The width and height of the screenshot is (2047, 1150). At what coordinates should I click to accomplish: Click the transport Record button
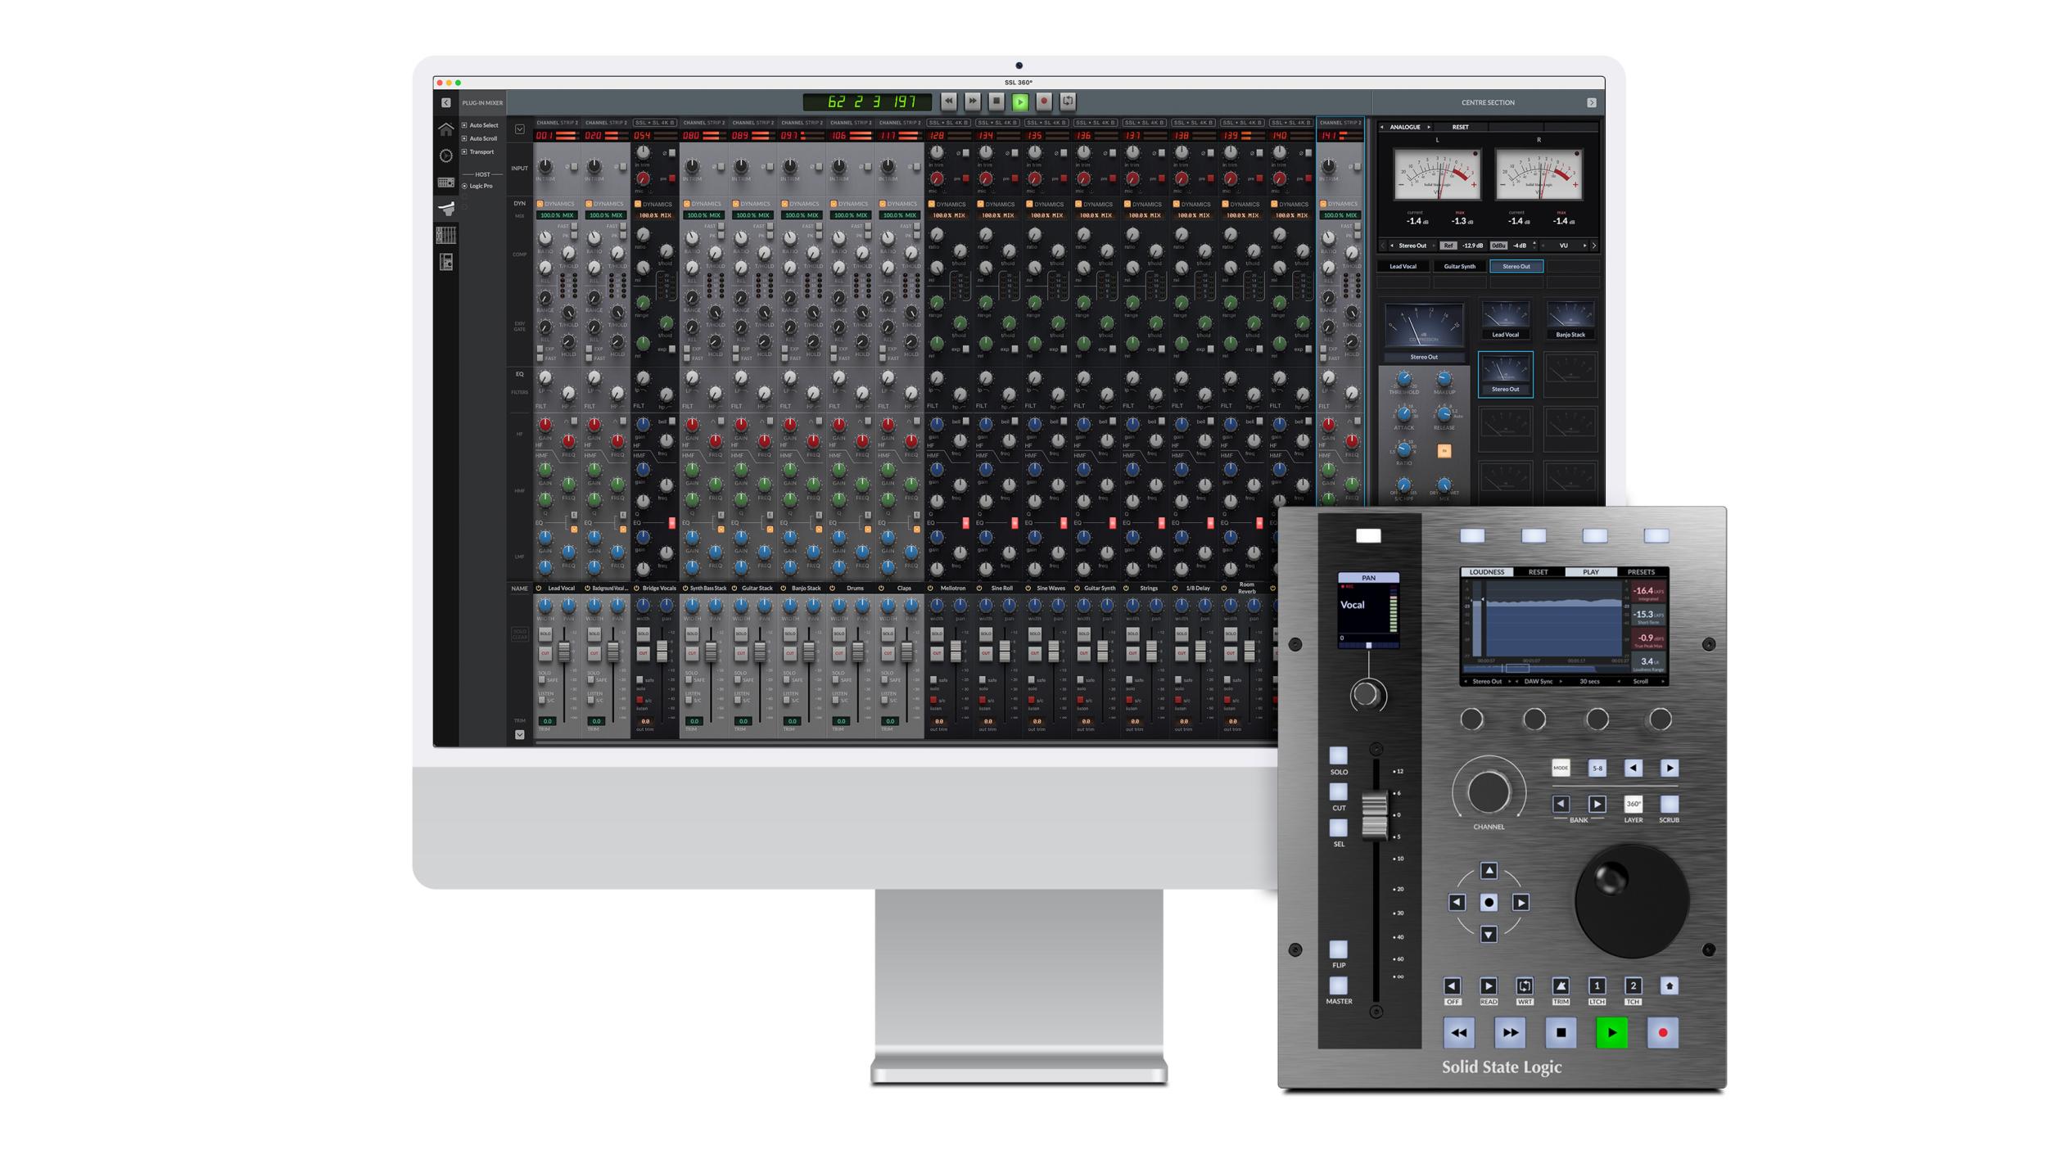pyautogui.click(x=1044, y=101)
